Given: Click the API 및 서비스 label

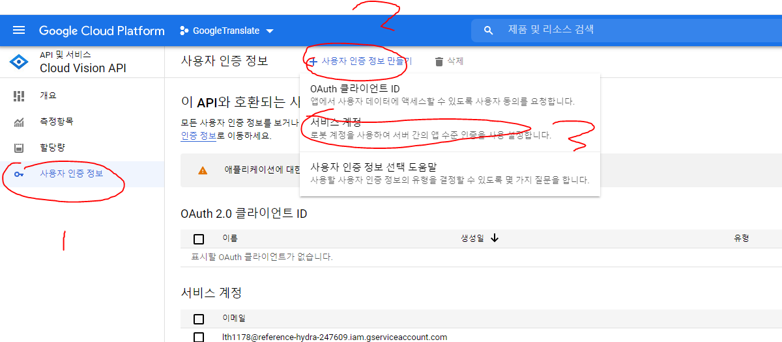Looking at the screenshot, I should tap(65, 55).
